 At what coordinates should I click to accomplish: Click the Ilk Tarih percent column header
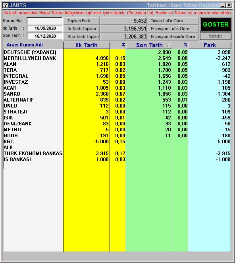(x=118, y=45)
